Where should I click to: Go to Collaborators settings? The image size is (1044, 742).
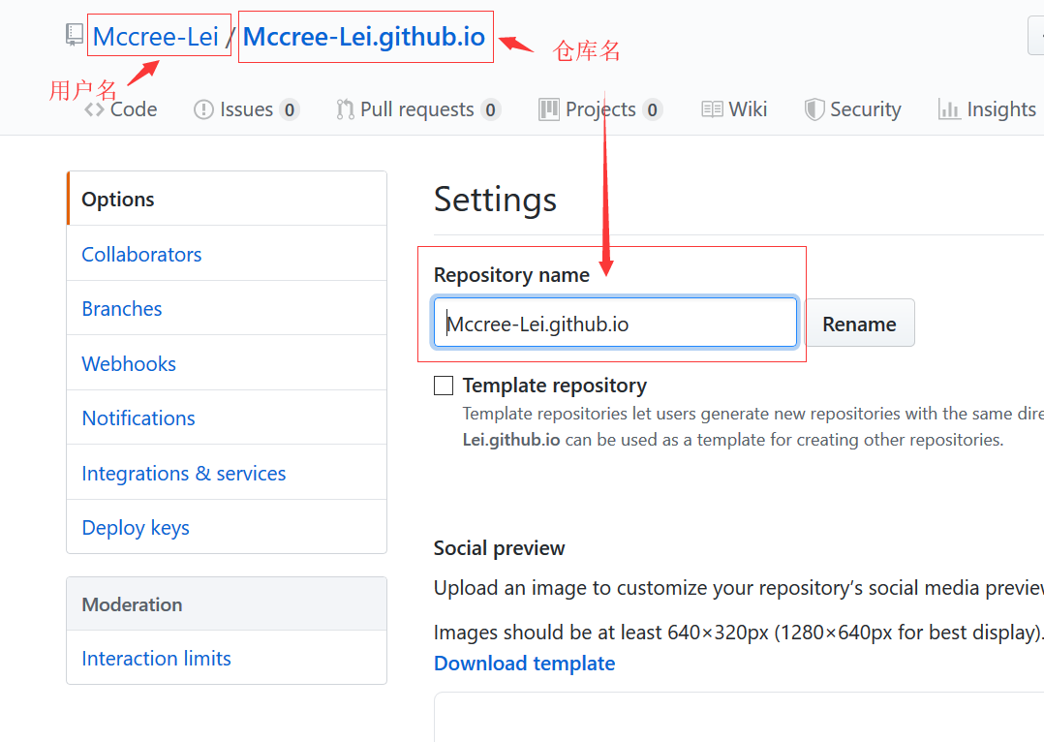coord(141,255)
